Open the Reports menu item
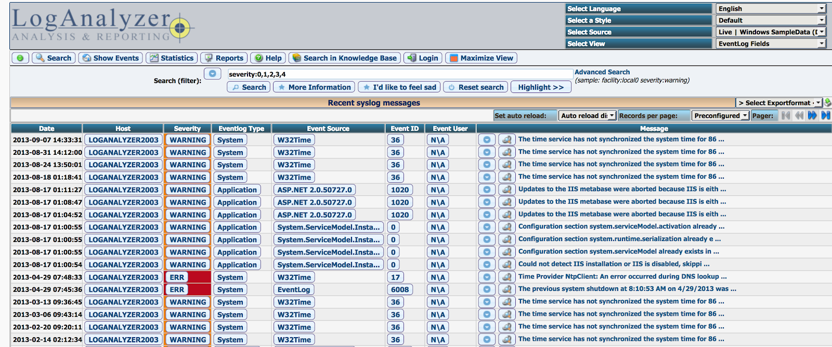The height and width of the screenshot is (347, 832). pos(224,58)
